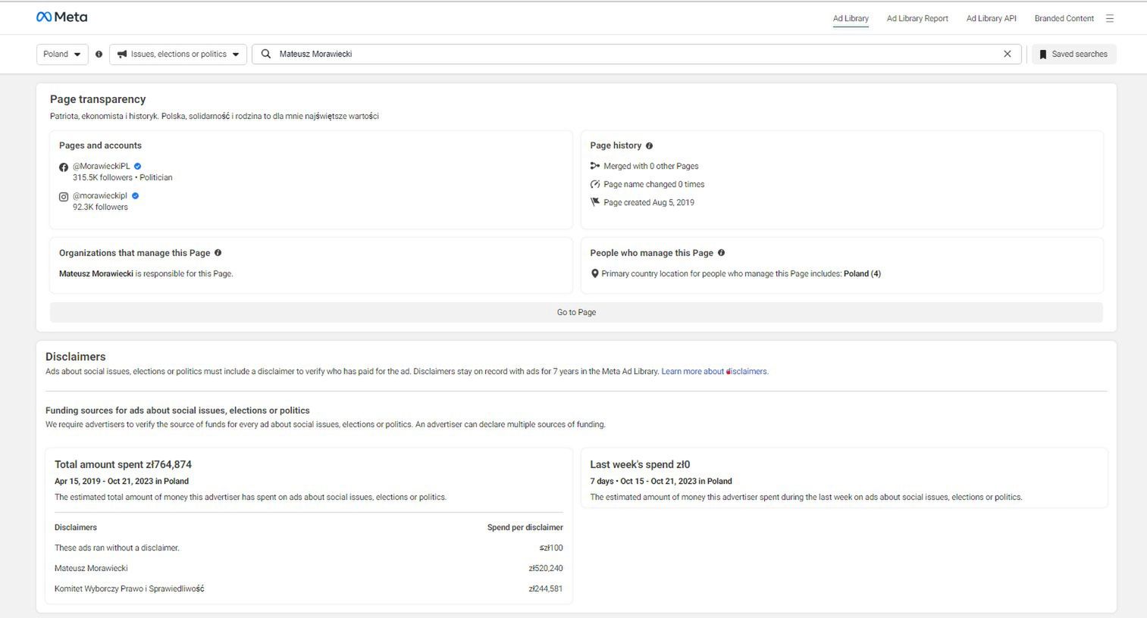Viewport: 1147px width, 618px height.
Task: Click the location pin icon
Action: coord(595,273)
